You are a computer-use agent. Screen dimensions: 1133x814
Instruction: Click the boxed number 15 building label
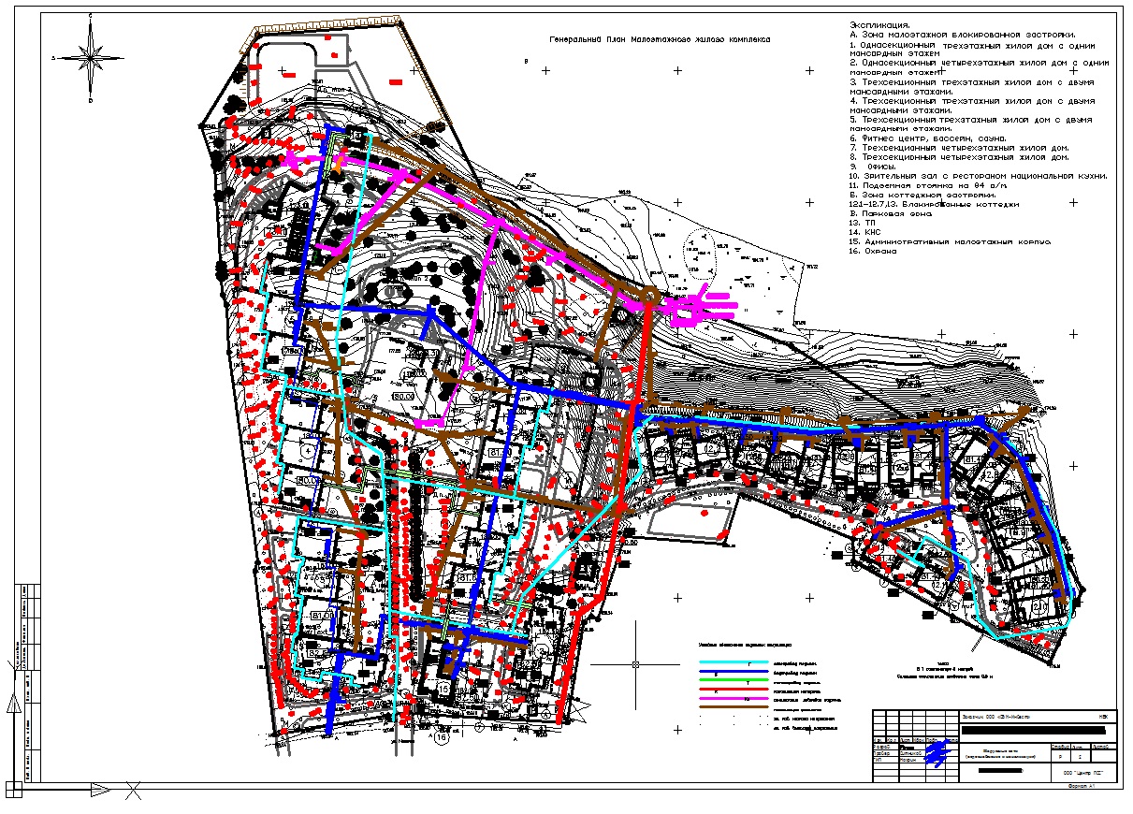[444, 690]
